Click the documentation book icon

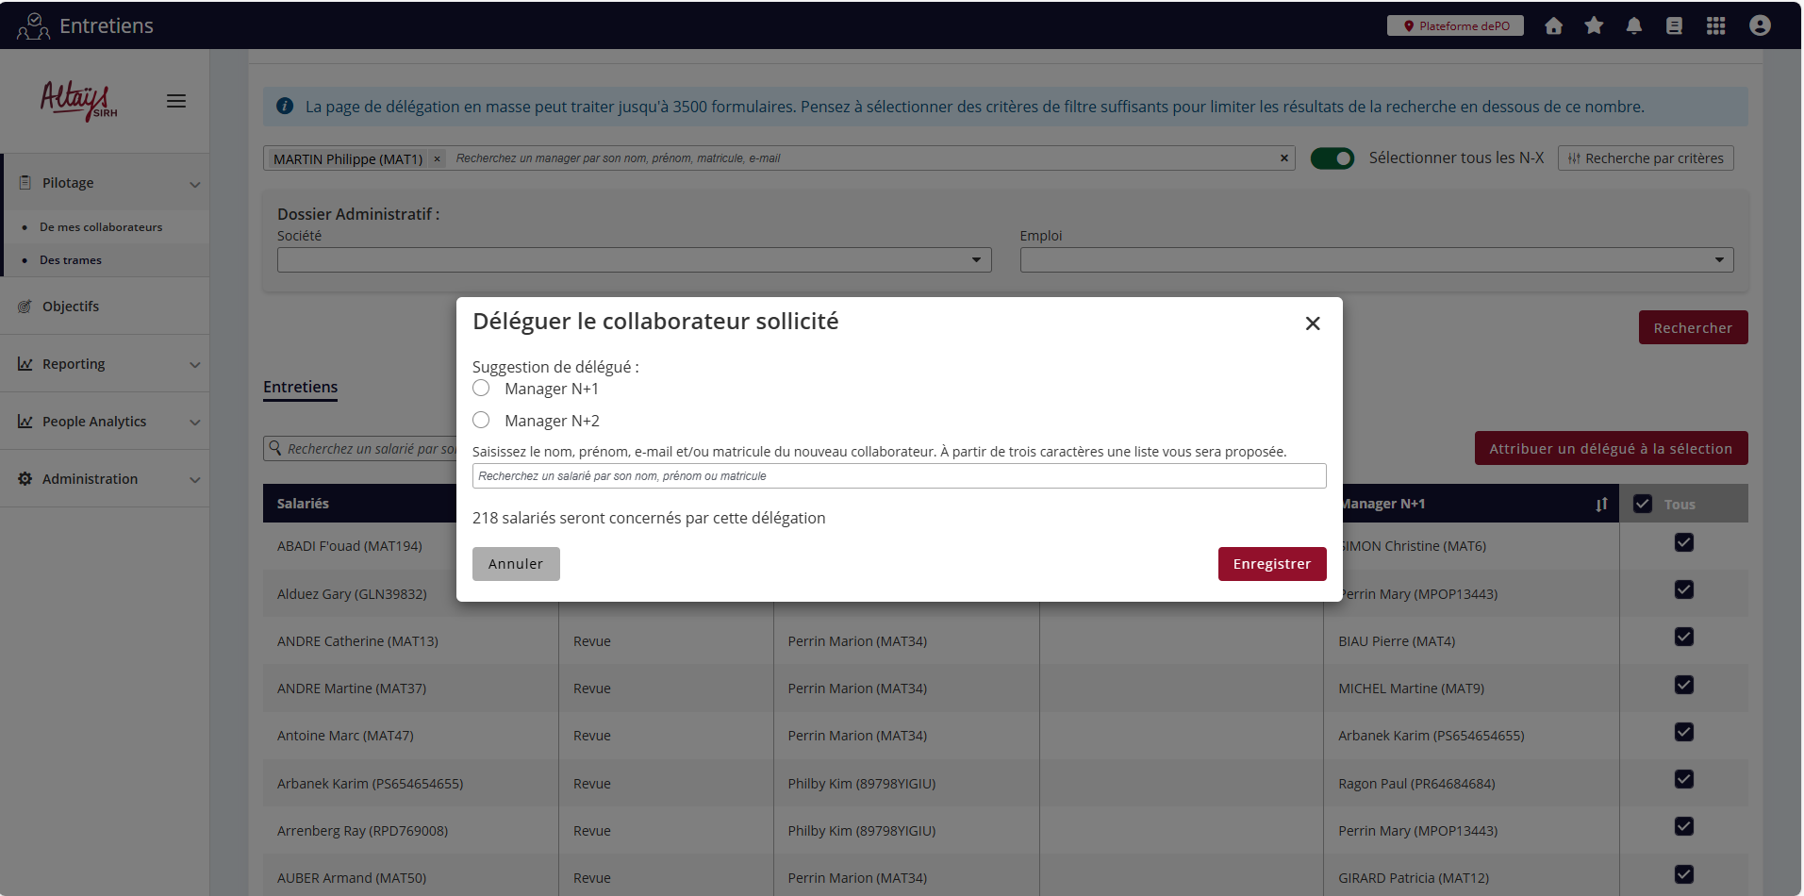coord(1674,26)
